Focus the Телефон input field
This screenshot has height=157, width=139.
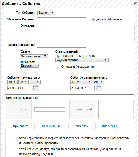50,109
